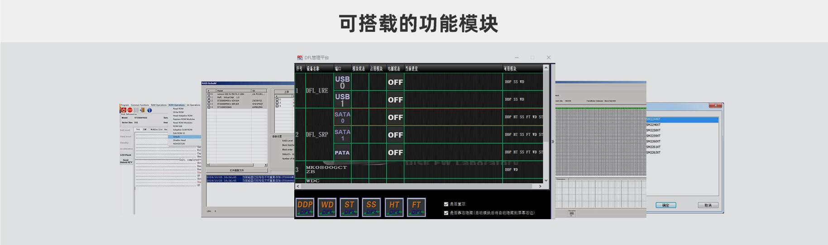Select SM2246XT in controller list
The height and width of the screenshot is (245, 828).
[682, 125]
